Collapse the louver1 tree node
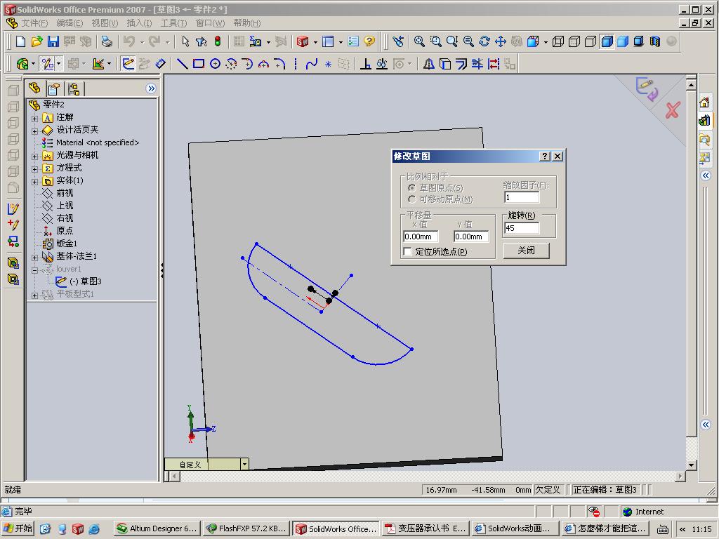This screenshot has height=539, width=719. click(35, 270)
